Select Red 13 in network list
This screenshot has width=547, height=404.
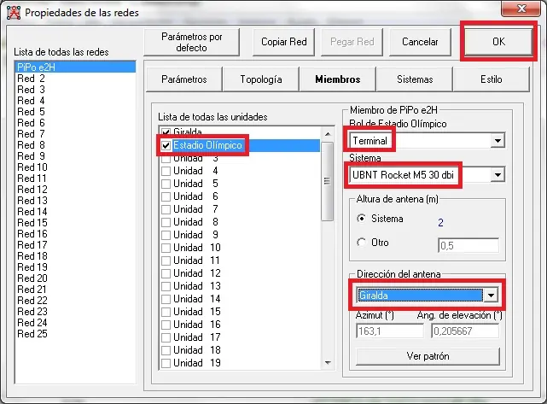point(75,201)
